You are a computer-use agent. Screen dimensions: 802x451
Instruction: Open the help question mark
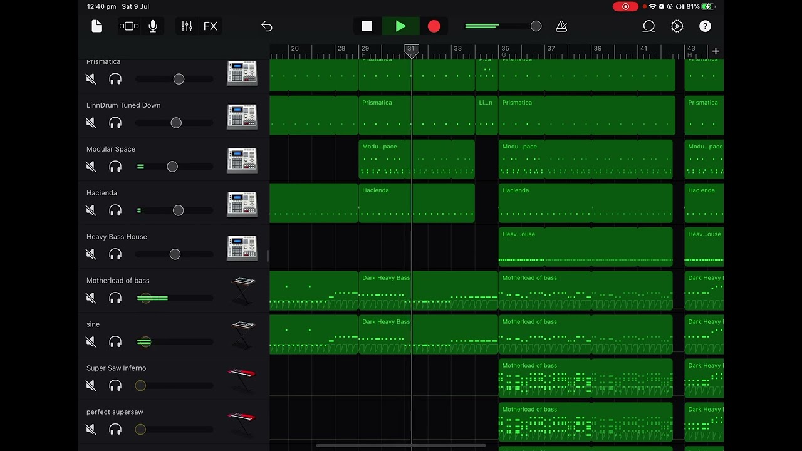706,26
